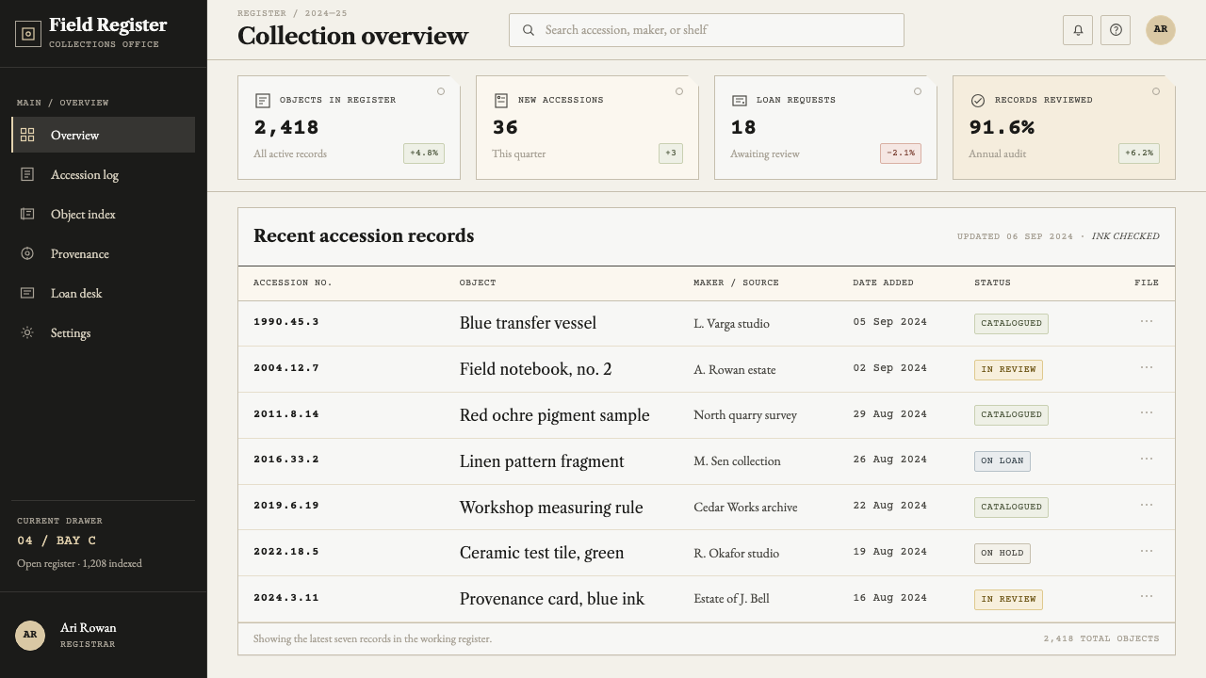Open the Object index page
This screenshot has width=1206, height=678.
104,214
